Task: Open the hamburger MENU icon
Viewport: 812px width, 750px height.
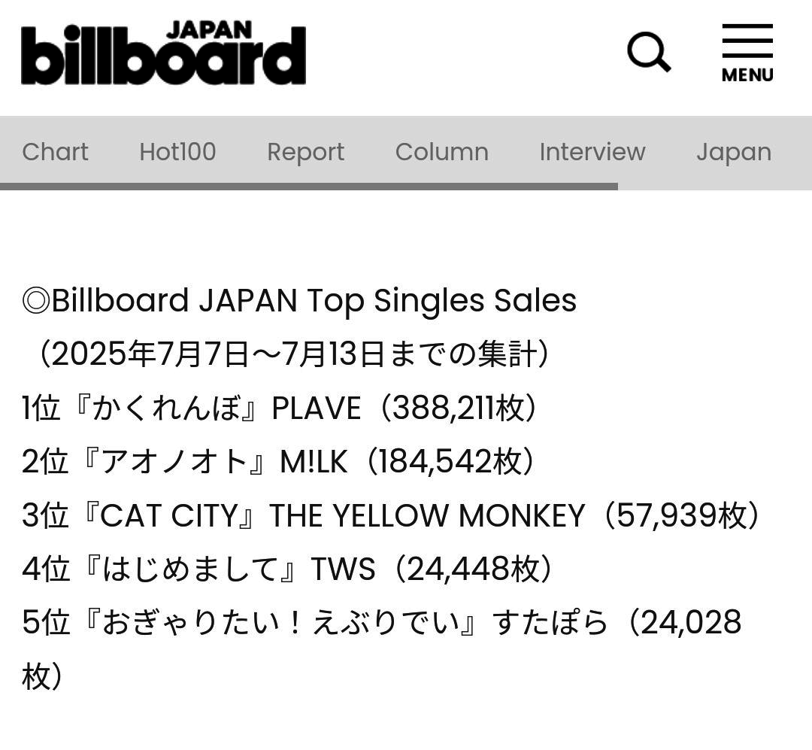Action: click(x=747, y=53)
